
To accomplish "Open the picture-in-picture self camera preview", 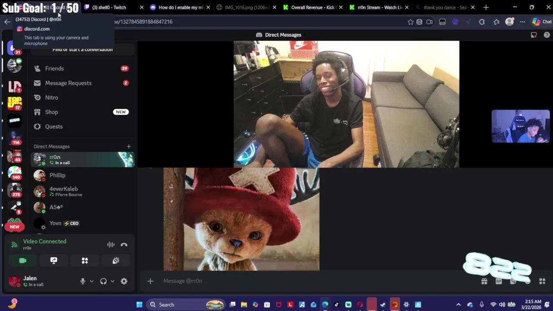I will pyautogui.click(x=521, y=126).
